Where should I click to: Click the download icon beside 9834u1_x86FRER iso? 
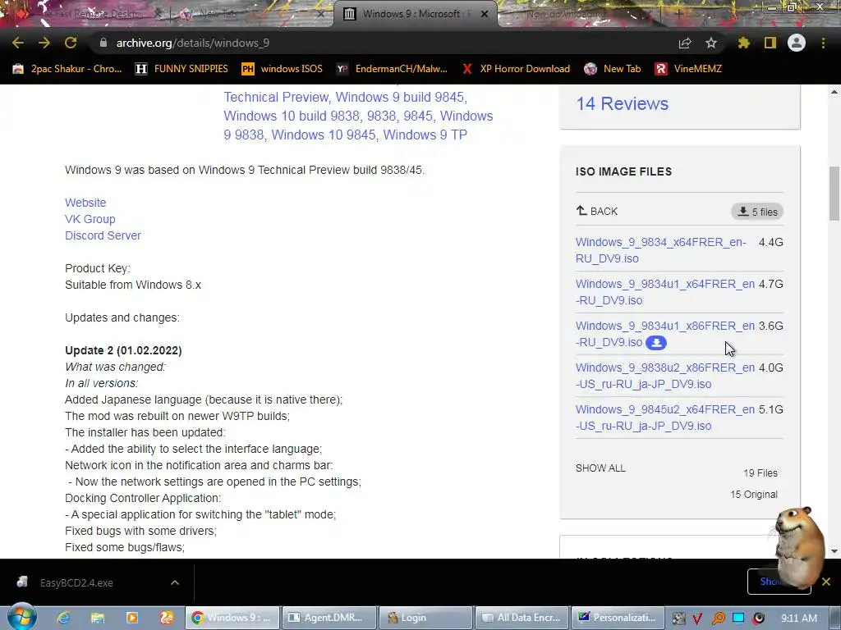click(656, 343)
